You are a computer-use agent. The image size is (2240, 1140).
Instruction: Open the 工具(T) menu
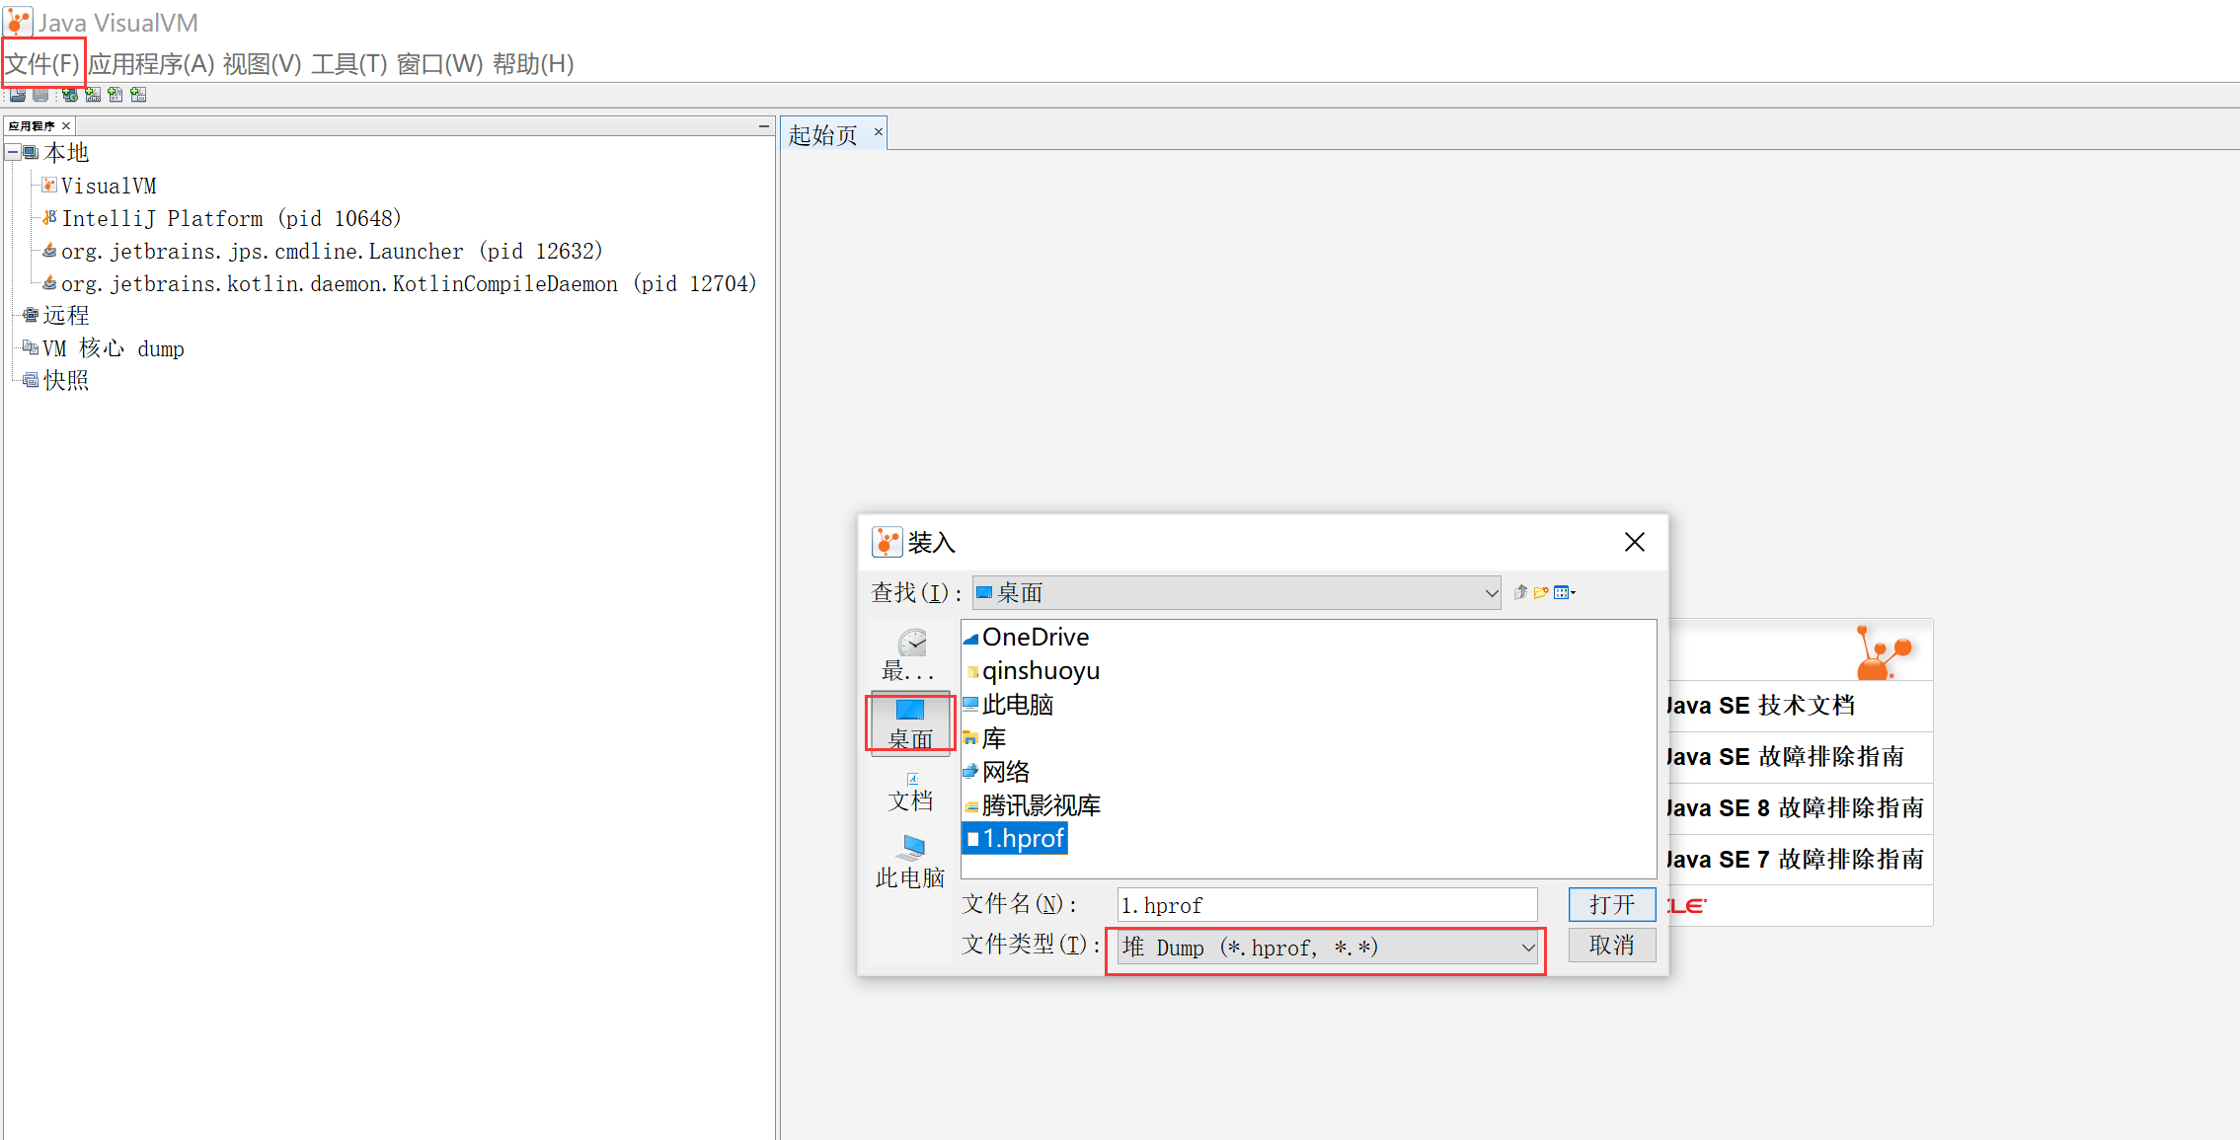click(x=349, y=64)
